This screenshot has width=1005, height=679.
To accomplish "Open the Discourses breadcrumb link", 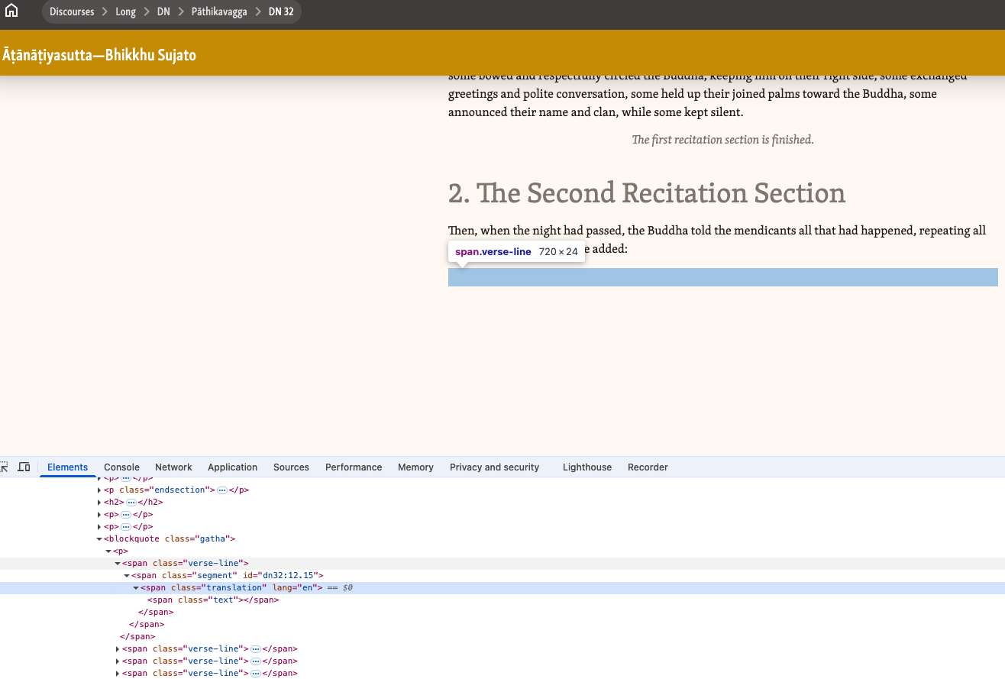I will click(x=72, y=11).
